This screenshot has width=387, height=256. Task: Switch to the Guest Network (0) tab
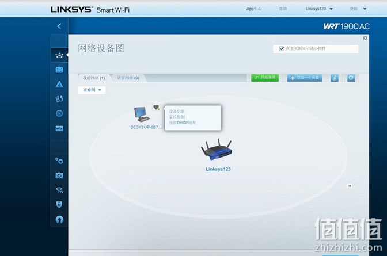tap(128, 78)
